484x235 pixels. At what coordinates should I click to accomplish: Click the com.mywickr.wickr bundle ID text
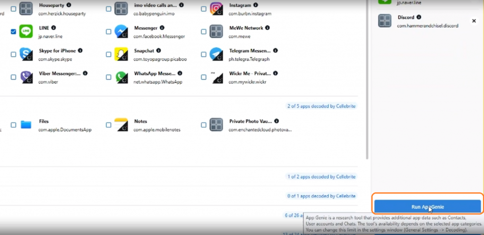247,82
